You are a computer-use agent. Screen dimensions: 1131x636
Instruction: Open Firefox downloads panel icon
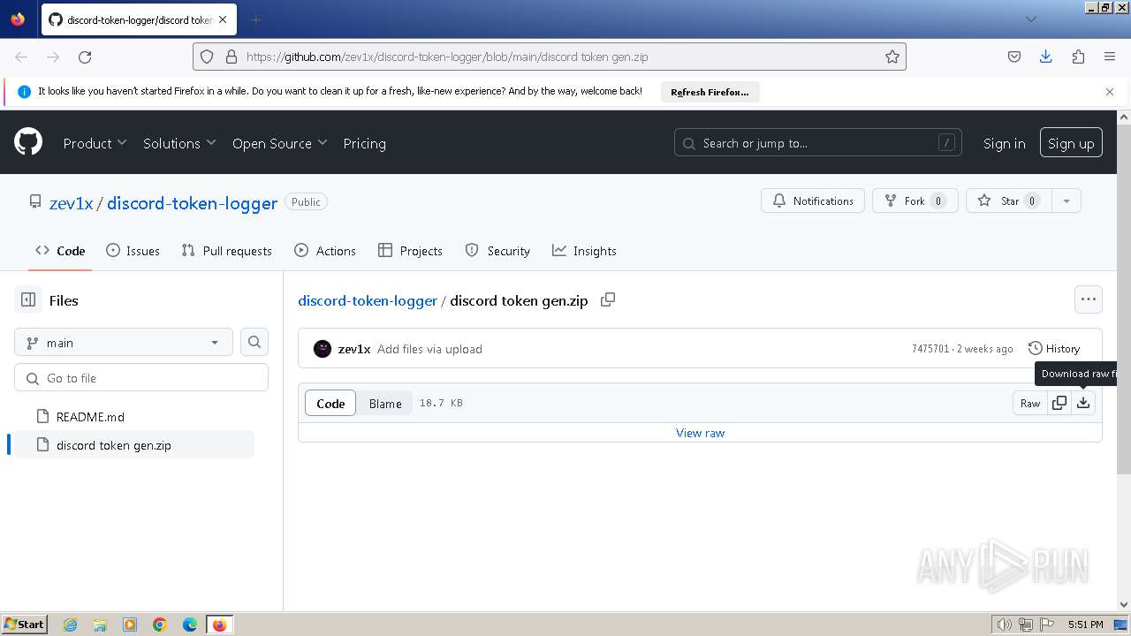pos(1046,57)
